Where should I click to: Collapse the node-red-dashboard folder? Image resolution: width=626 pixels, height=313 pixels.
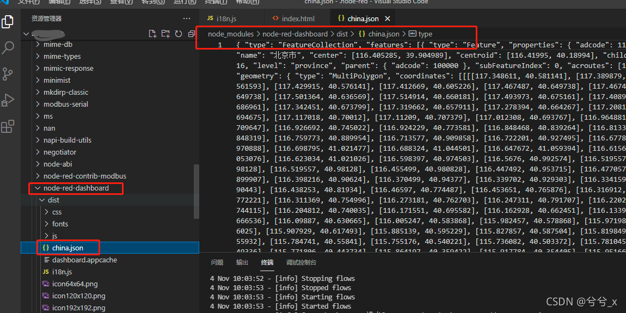click(76, 188)
